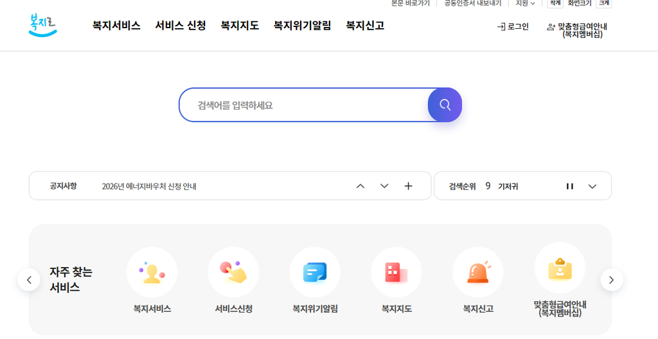Show next notice with down chevron

384,186
